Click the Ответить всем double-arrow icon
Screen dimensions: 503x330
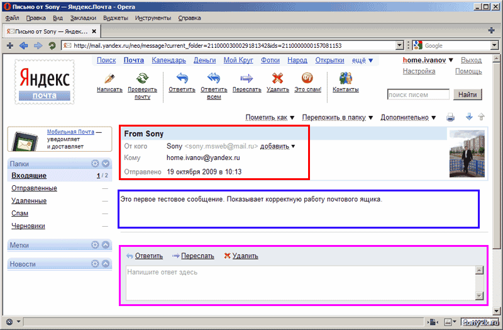coord(214,78)
